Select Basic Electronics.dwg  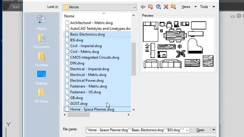pyautogui.click(x=87, y=34)
